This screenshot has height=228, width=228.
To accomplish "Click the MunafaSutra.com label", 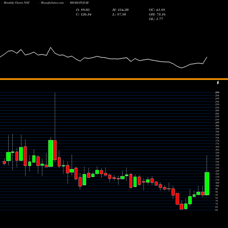I will [x=52, y=3].
